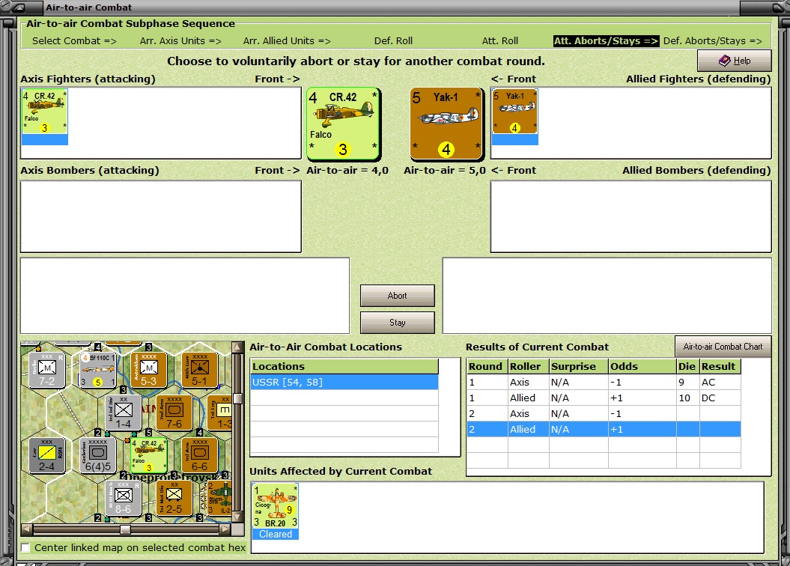
Task: Open the Help button
Action: click(x=734, y=61)
